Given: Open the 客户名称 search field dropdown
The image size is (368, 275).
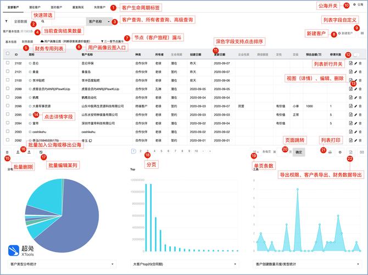Looking at the screenshot, I should pos(99,21).
